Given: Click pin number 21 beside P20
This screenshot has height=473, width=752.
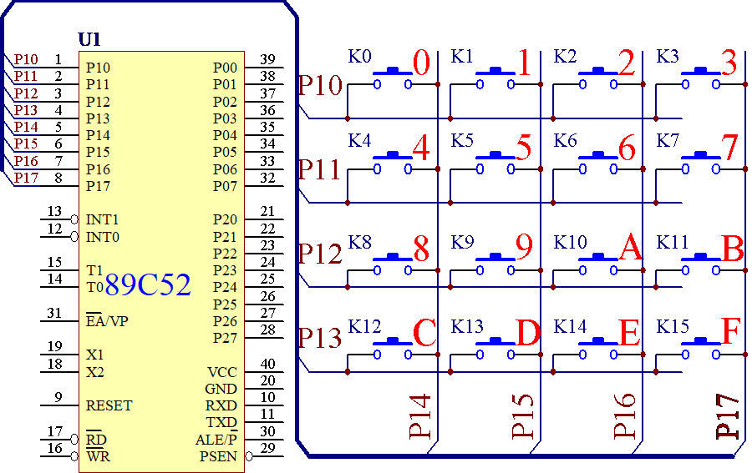Looking at the screenshot, I should [267, 211].
